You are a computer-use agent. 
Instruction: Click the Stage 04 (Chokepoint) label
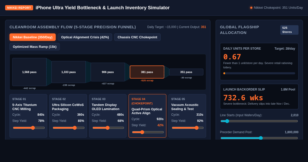click(142, 101)
